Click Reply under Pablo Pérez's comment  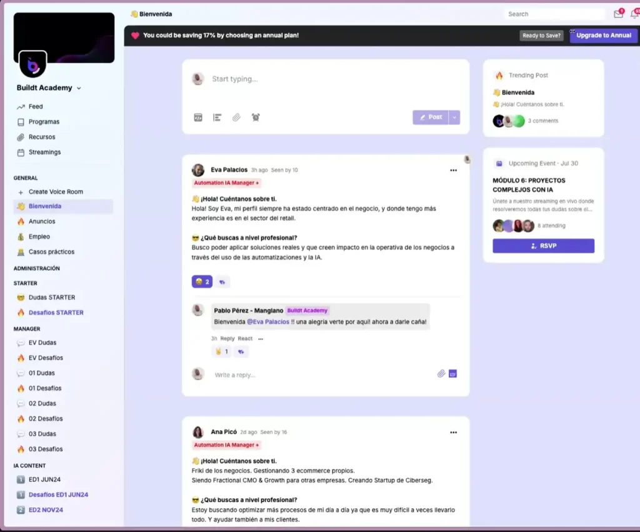(x=227, y=339)
